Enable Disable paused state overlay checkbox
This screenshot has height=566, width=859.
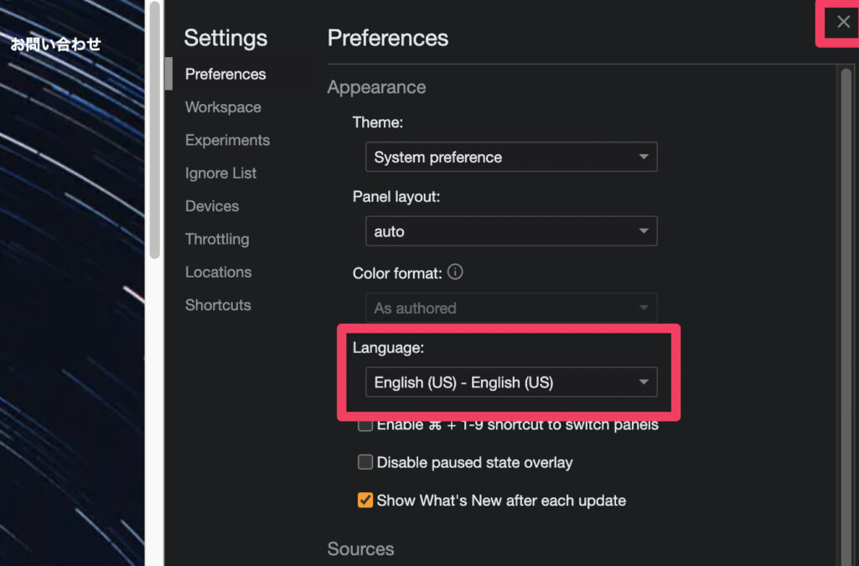365,462
